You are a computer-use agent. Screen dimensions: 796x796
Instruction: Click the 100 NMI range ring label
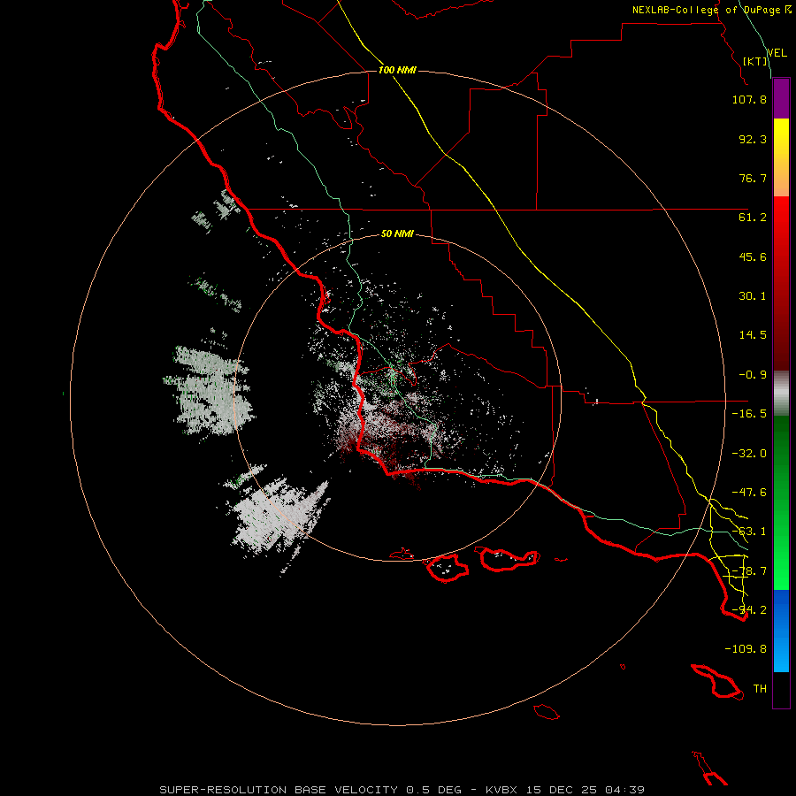397,70
